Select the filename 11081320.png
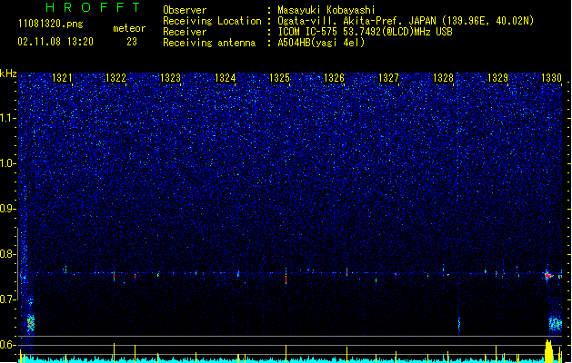 coord(50,24)
